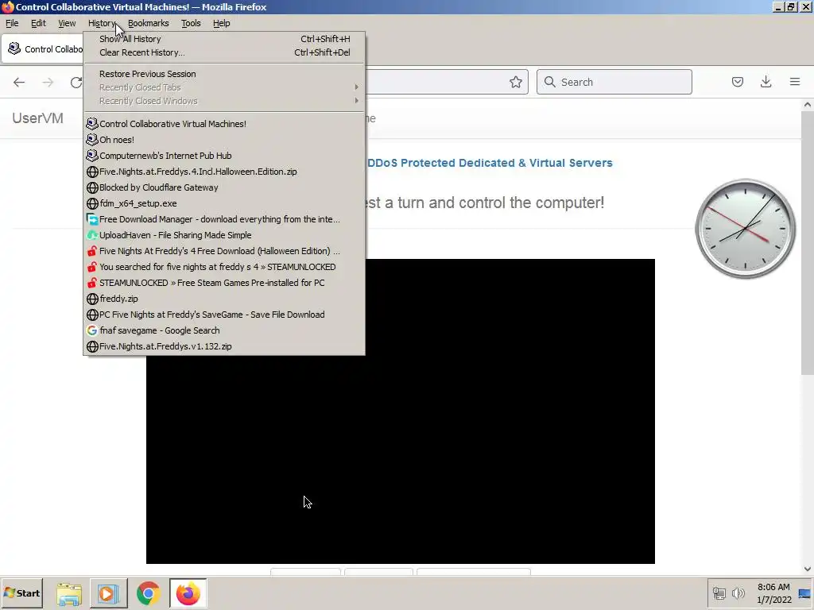This screenshot has height=610, width=814.
Task: Open the file explorer taskbar icon
Action: (69, 593)
